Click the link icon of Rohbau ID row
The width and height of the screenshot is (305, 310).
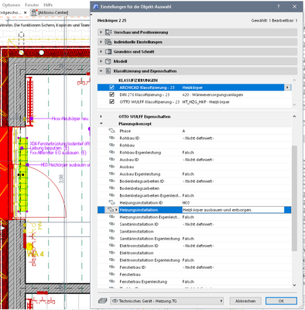tap(111, 138)
